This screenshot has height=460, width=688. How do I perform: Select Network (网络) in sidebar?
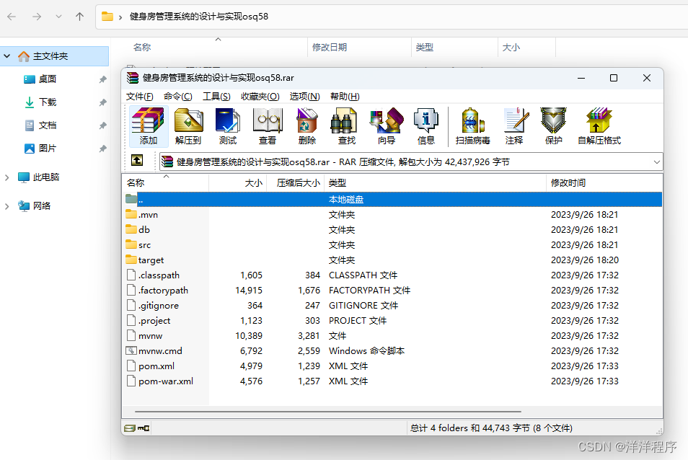(x=42, y=206)
